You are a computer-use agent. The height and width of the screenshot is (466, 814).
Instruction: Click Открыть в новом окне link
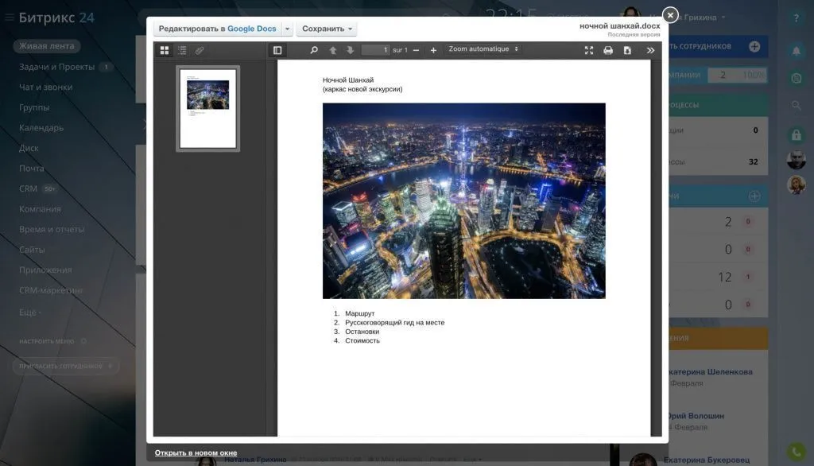click(196, 452)
